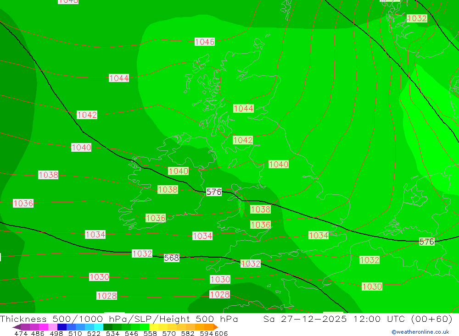Click the 1044 label over the Atlantic
The width and height of the screenshot is (459, 336).
point(118,78)
